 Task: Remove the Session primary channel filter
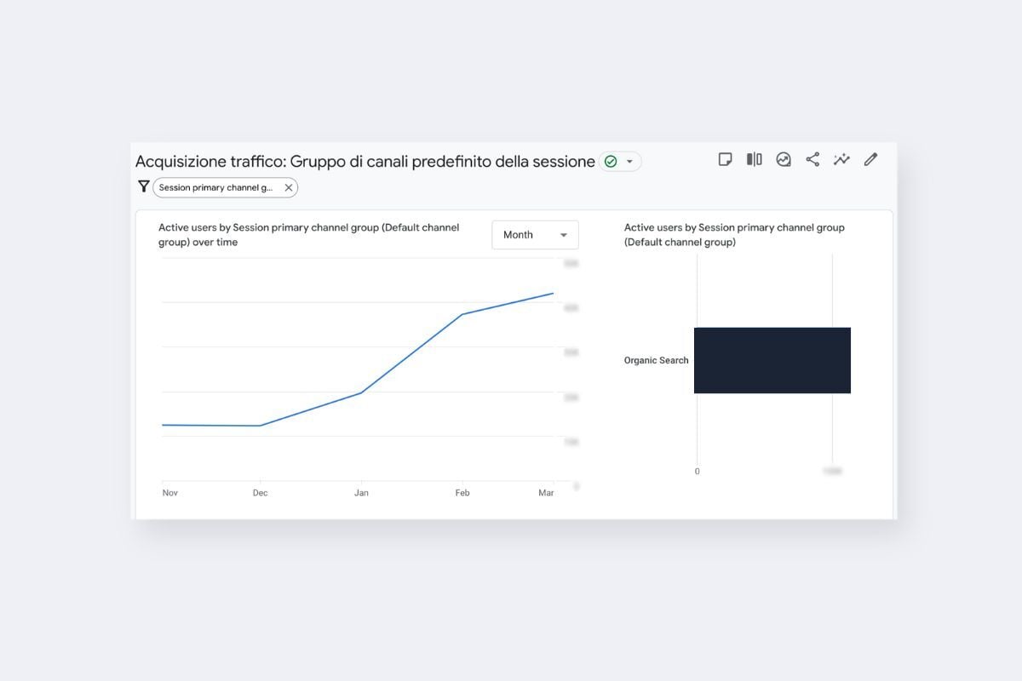(x=289, y=188)
